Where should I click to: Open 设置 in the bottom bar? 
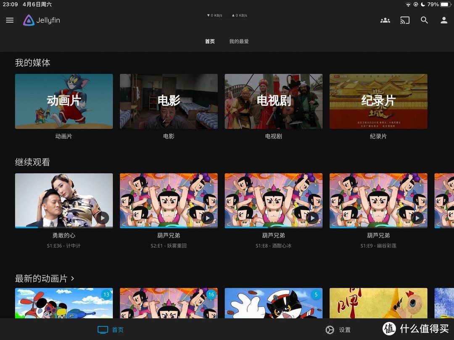(x=338, y=330)
